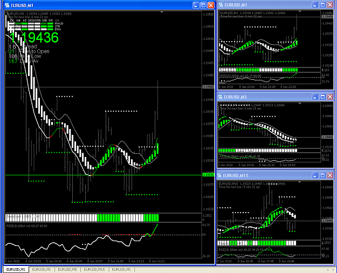Click the chart shift triangle in the EURUSD,M5 chart

coord(300,104)
